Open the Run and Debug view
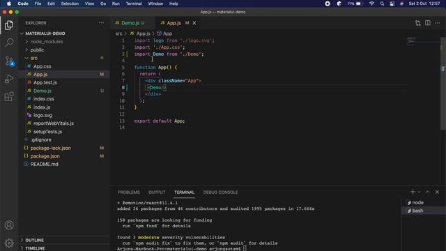 click(9, 79)
